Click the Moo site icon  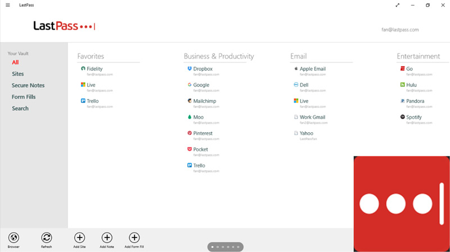click(190, 117)
